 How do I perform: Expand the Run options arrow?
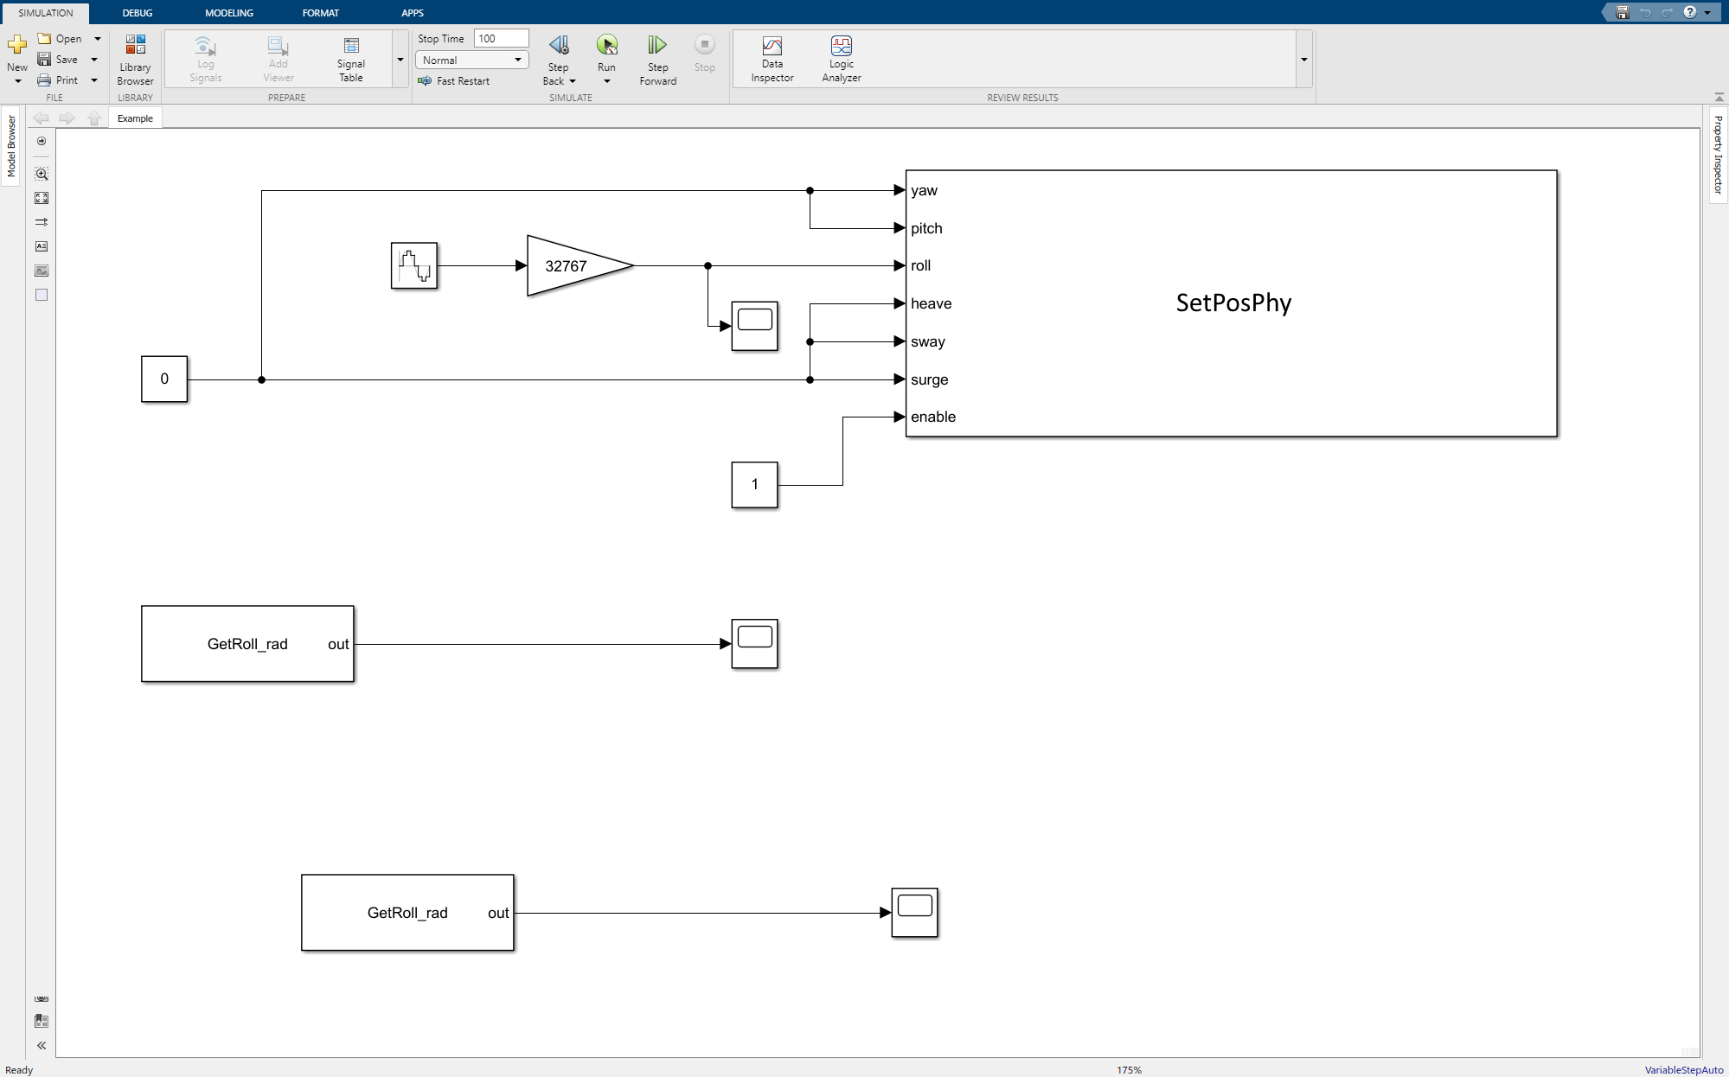(606, 81)
